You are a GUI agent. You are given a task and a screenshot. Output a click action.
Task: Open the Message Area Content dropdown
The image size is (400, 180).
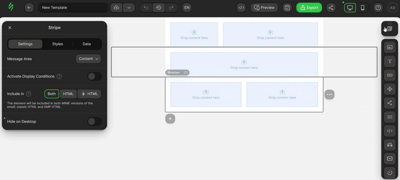[88, 58]
